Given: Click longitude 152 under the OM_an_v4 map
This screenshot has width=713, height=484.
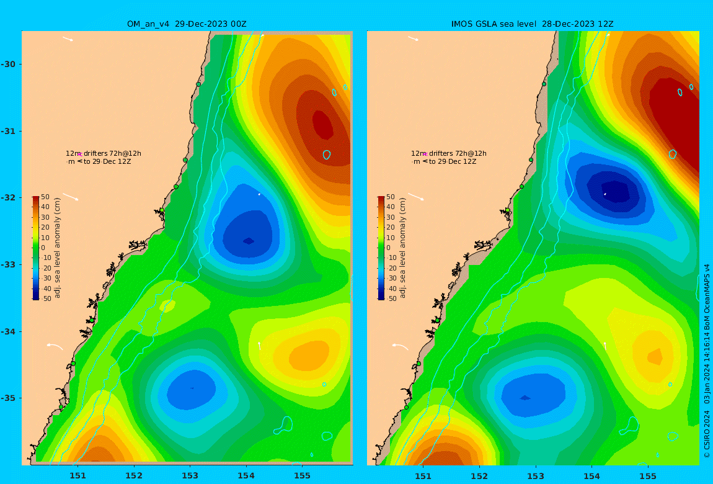Looking at the screenshot, I should coord(134,476).
